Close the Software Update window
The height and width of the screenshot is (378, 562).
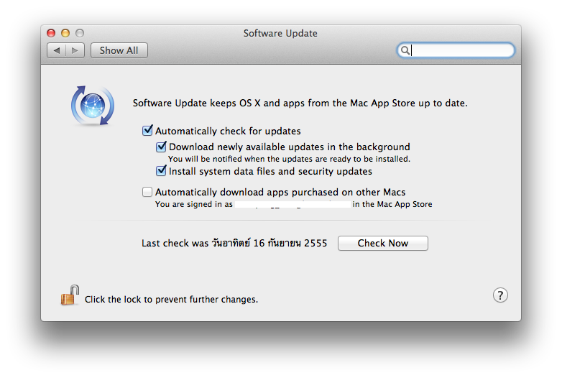(x=51, y=33)
